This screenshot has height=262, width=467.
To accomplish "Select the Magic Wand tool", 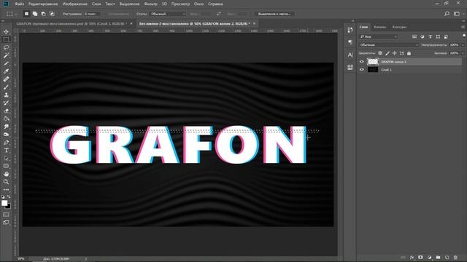I will (x=6, y=55).
